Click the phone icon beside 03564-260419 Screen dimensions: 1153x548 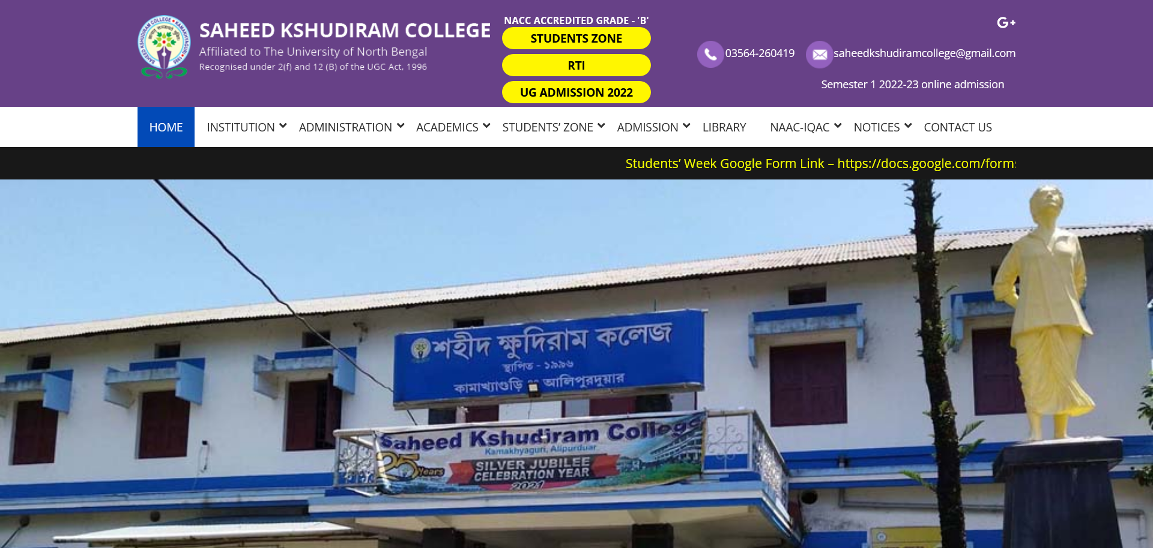[x=710, y=54]
